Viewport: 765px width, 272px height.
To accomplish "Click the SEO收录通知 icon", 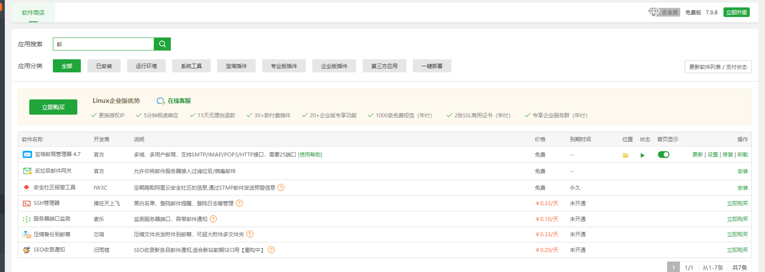I will point(27,250).
